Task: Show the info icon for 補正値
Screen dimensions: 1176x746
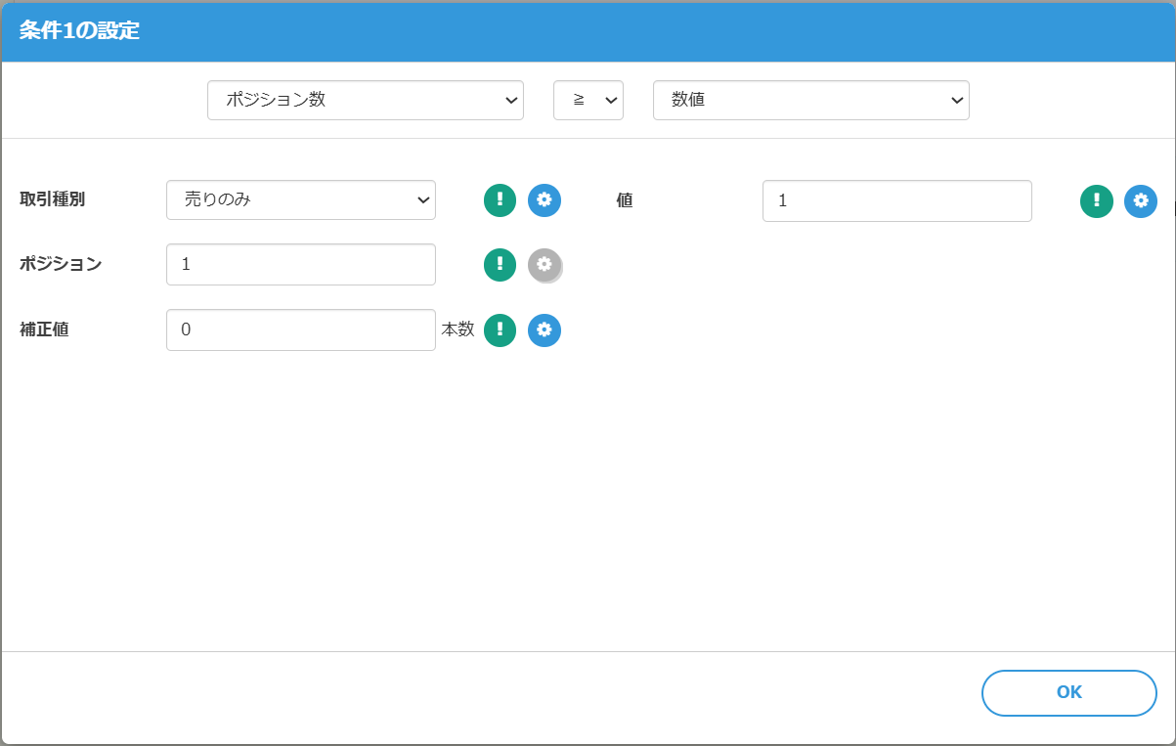Action: click(x=500, y=330)
